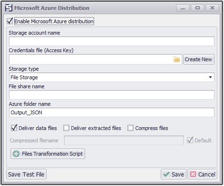This screenshot has width=224, height=186.
Task: Click the Credentials file path input
Action: [x=91, y=59]
